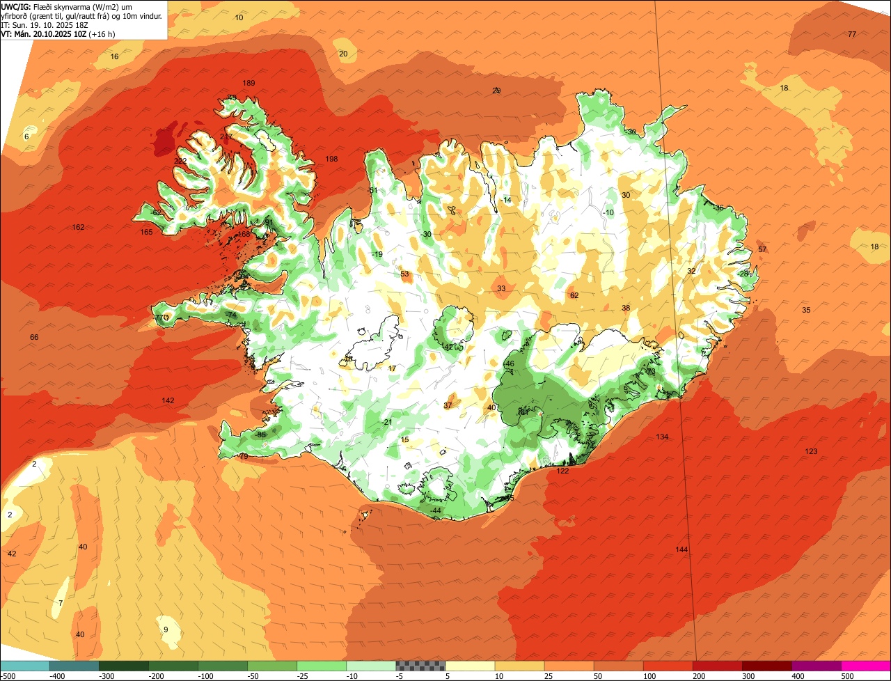Pick the yellow-orange 10 to 25 legend swatch

click(519, 666)
